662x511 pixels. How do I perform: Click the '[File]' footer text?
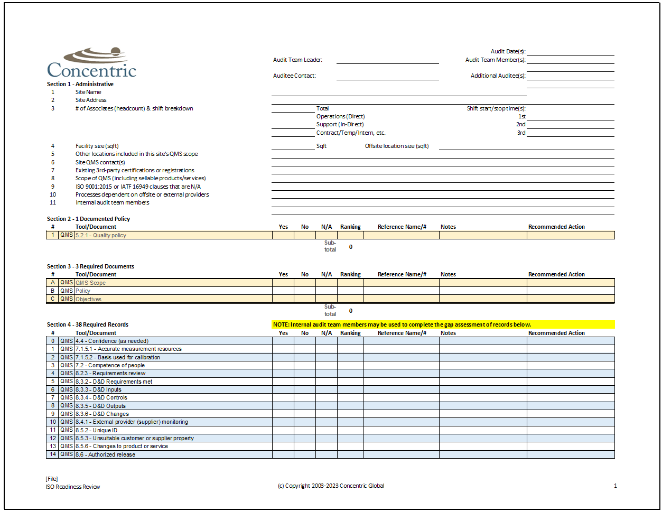[x=52, y=479]
